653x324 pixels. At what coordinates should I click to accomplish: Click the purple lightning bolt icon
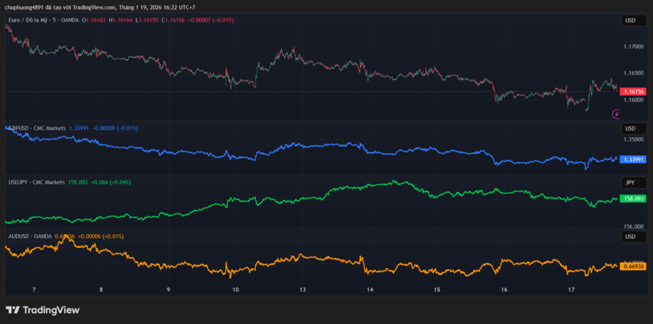(616, 114)
